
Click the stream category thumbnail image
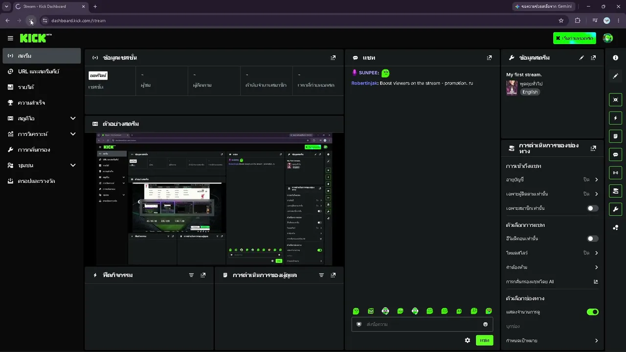512,88
